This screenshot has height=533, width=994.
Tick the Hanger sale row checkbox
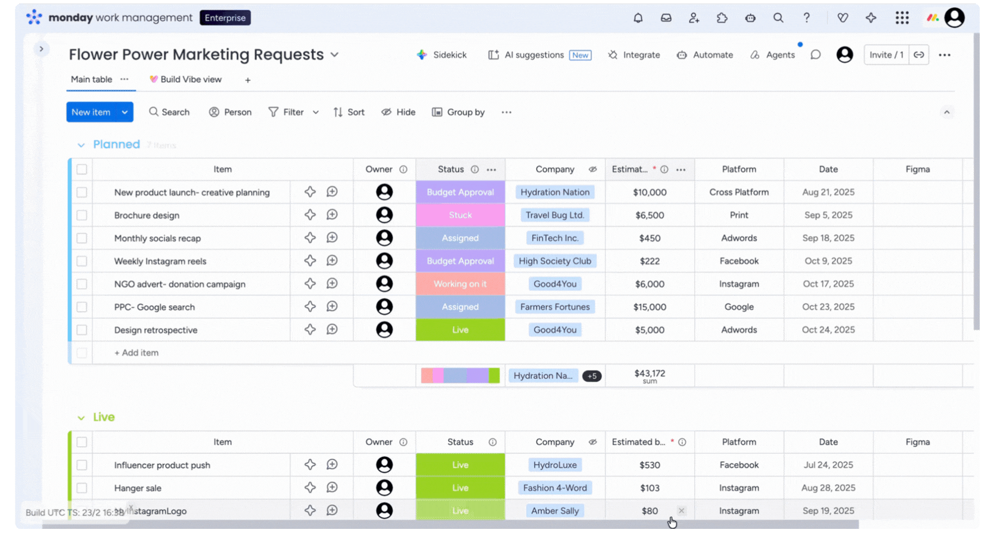82,488
